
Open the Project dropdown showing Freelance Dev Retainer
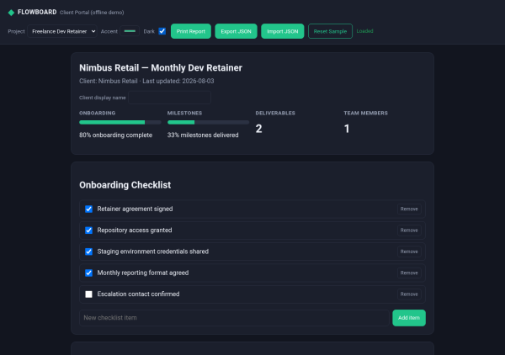[62, 31]
